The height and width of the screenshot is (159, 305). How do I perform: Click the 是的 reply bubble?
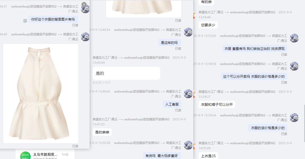pos(126,73)
